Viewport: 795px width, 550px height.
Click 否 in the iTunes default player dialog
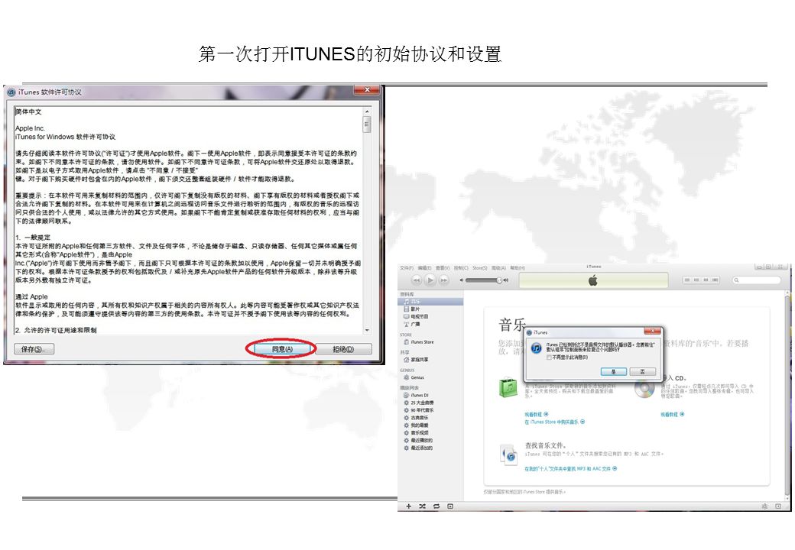click(642, 372)
